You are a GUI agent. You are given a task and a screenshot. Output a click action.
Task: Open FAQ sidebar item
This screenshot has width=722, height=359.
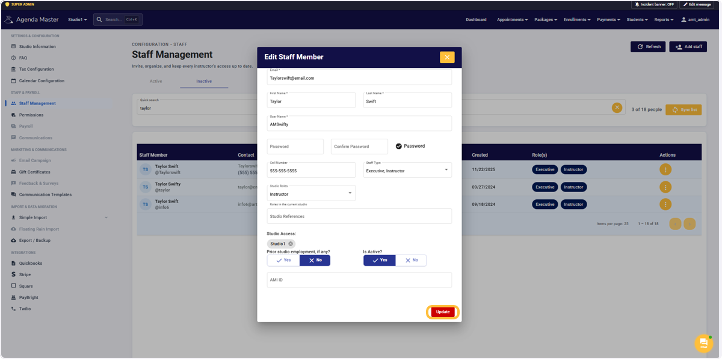click(23, 58)
